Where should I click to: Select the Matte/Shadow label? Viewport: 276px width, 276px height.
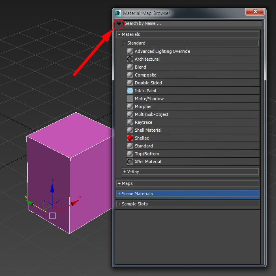click(x=149, y=99)
